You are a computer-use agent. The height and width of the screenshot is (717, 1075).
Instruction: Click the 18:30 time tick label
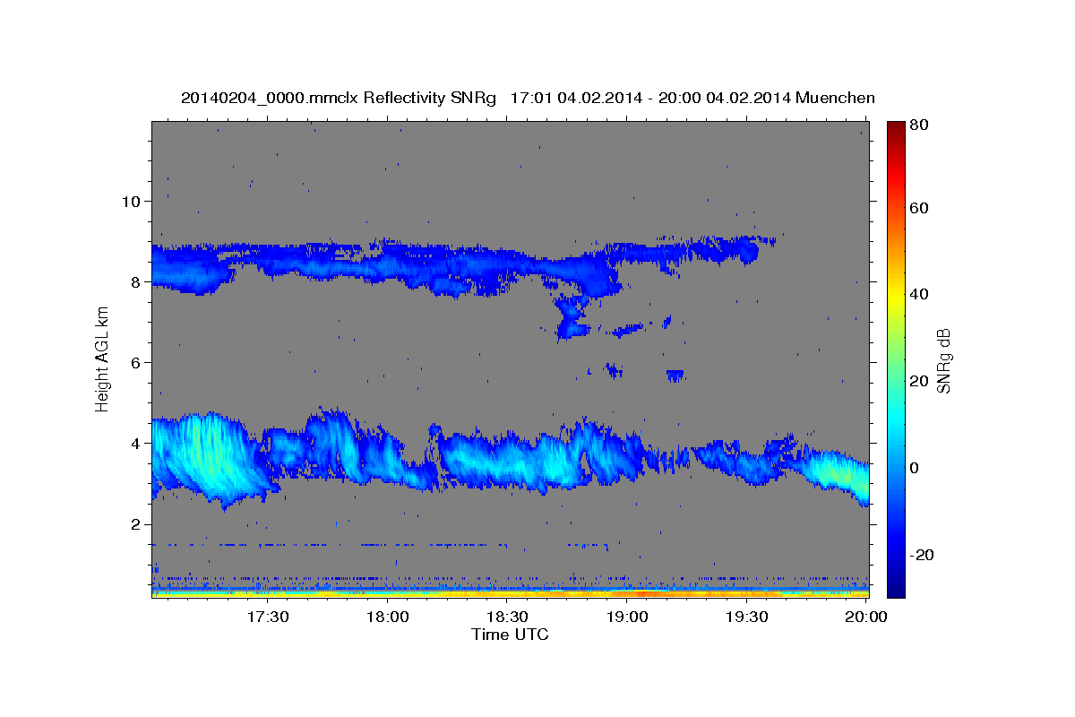click(x=507, y=617)
